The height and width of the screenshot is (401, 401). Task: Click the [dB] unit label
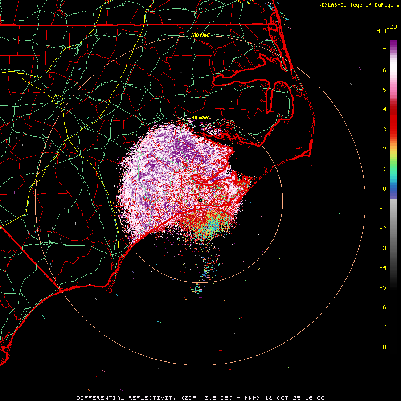(x=380, y=31)
